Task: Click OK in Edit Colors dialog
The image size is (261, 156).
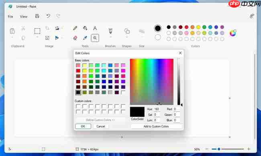Action: coord(83,126)
